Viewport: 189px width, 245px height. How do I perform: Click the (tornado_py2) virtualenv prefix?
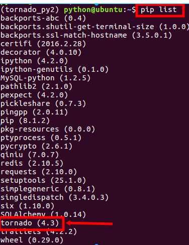[30, 10]
